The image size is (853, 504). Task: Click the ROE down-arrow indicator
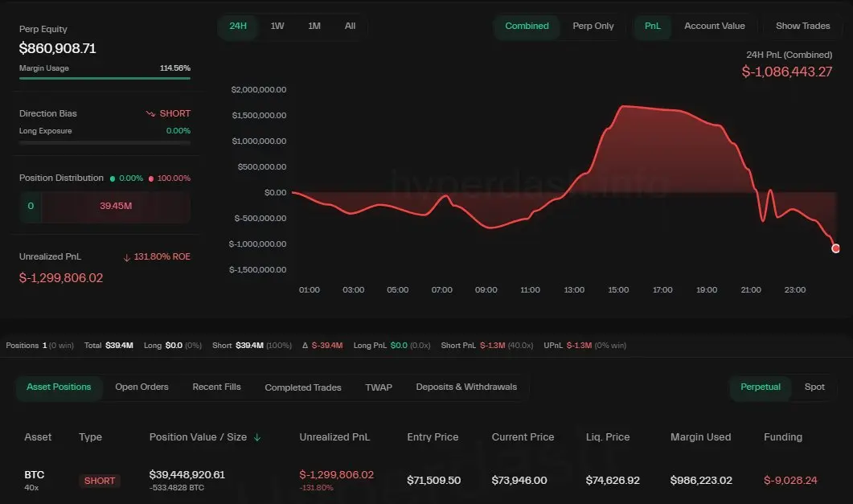point(127,256)
